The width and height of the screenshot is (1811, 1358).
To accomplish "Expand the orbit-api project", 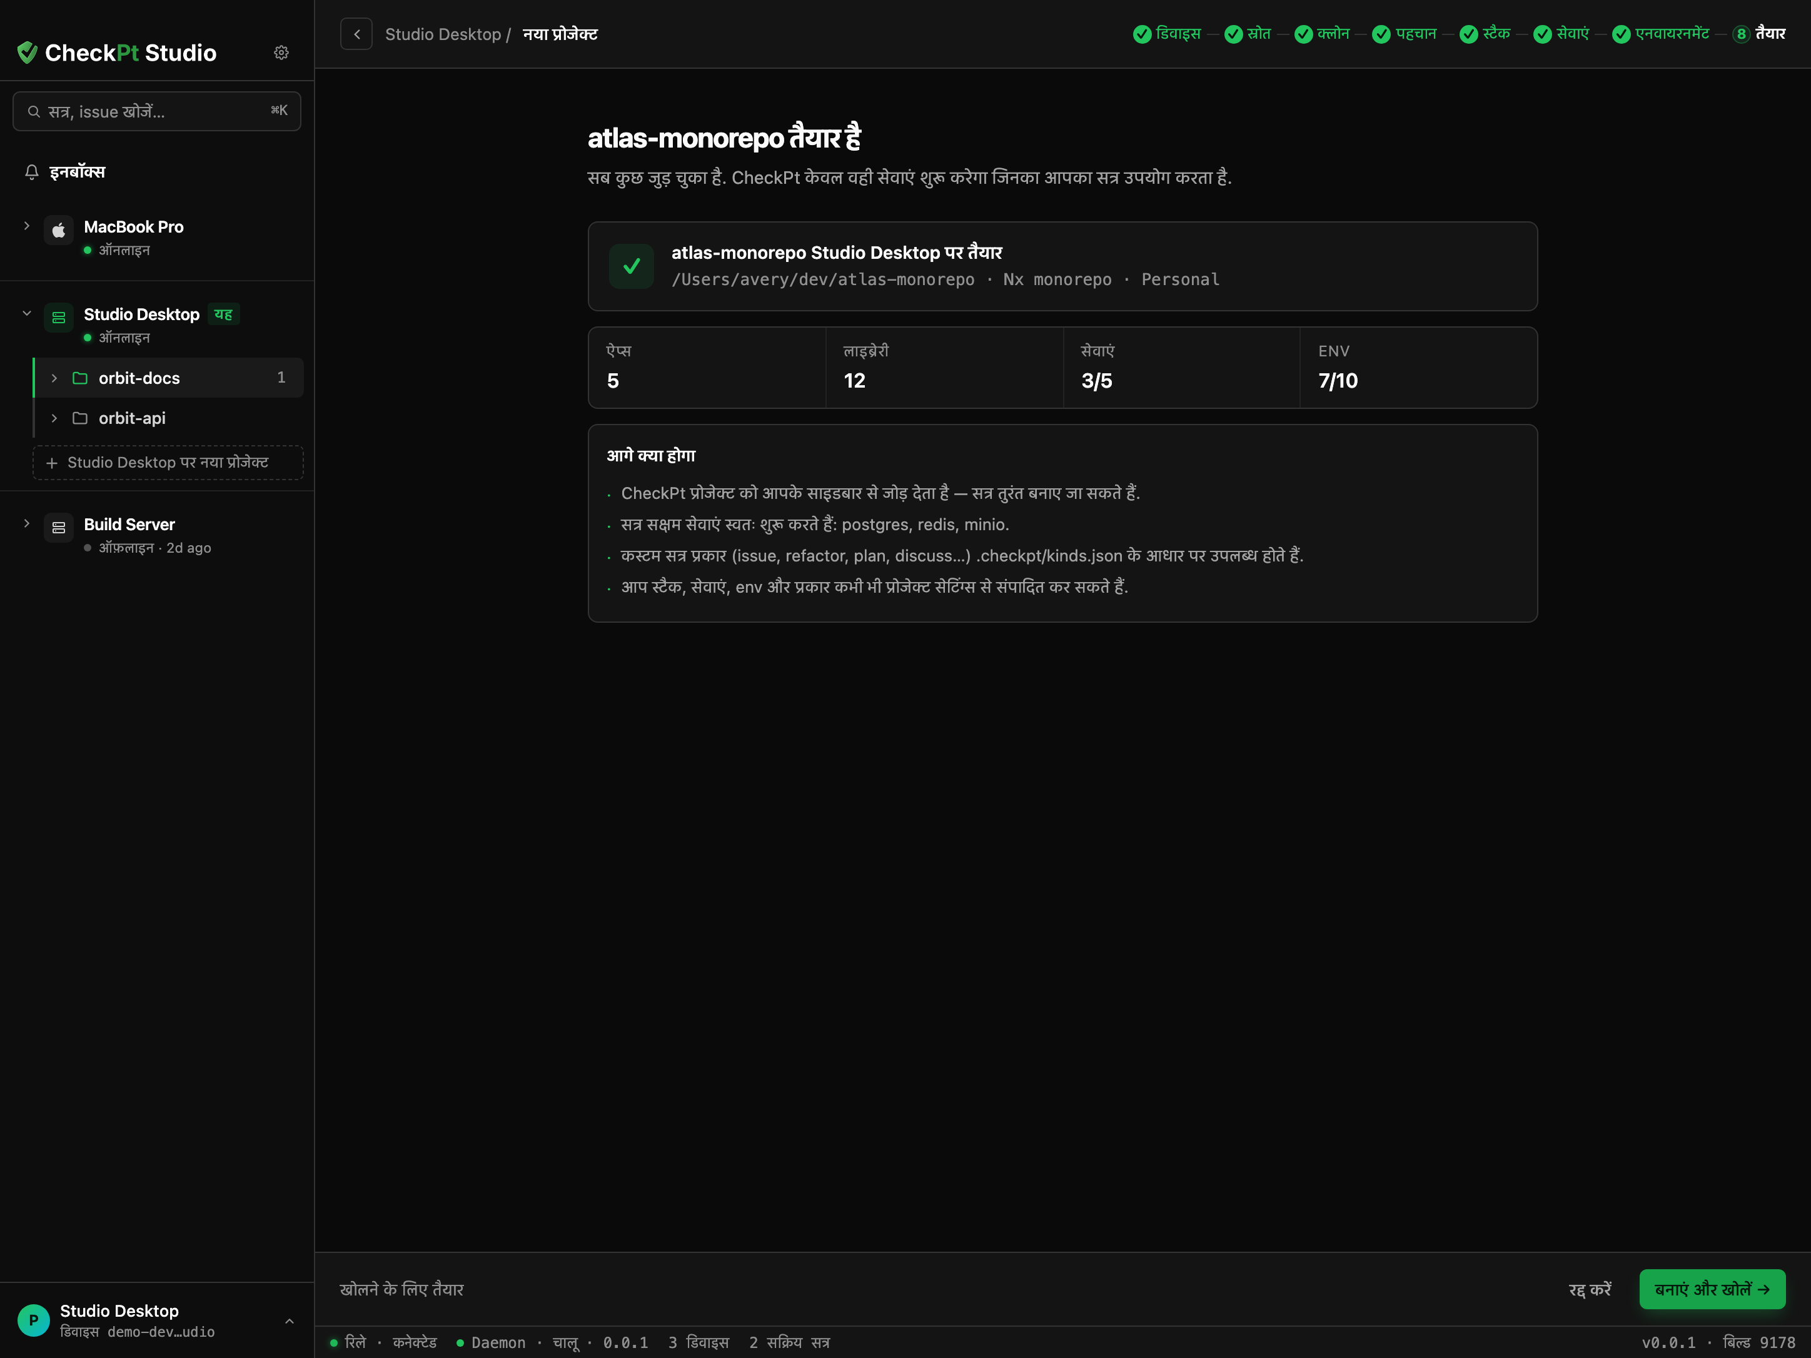I will pos(54,418).
